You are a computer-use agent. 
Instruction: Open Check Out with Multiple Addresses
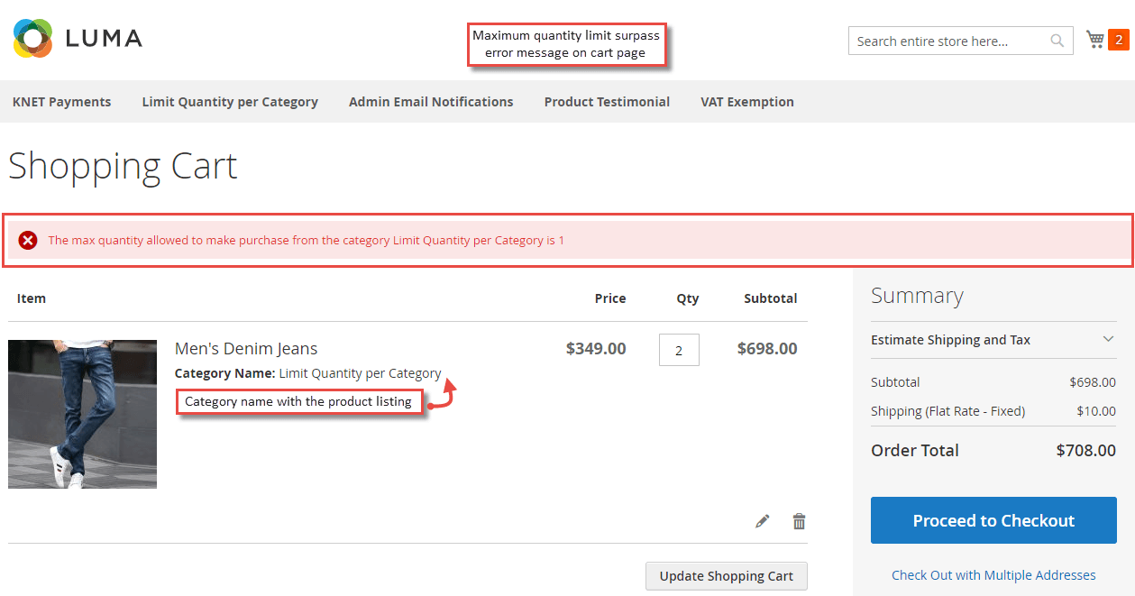(x=993, y=574)
